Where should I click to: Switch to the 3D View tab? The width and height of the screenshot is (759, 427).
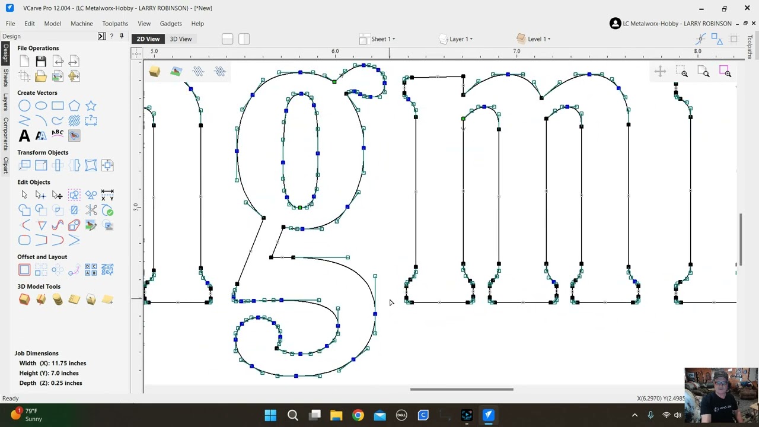[181, 39]
